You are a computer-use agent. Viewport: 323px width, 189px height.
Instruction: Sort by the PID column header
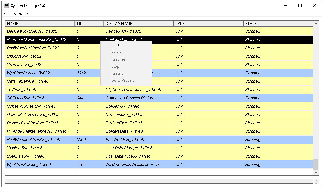coord(89,23)
